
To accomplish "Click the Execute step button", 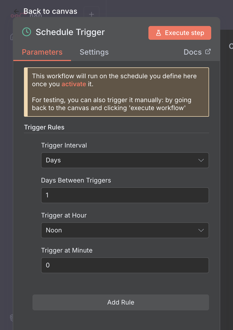I will (180, 33).
